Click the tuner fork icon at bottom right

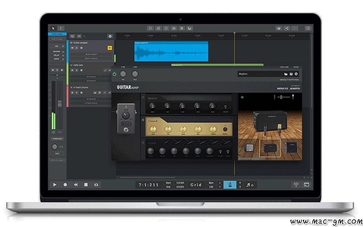click(x=296, y=185)
